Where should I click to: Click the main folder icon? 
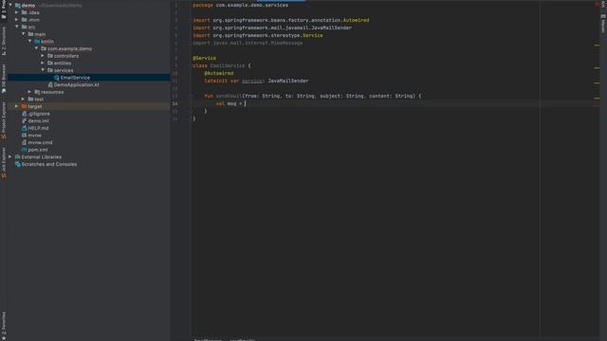30,34
